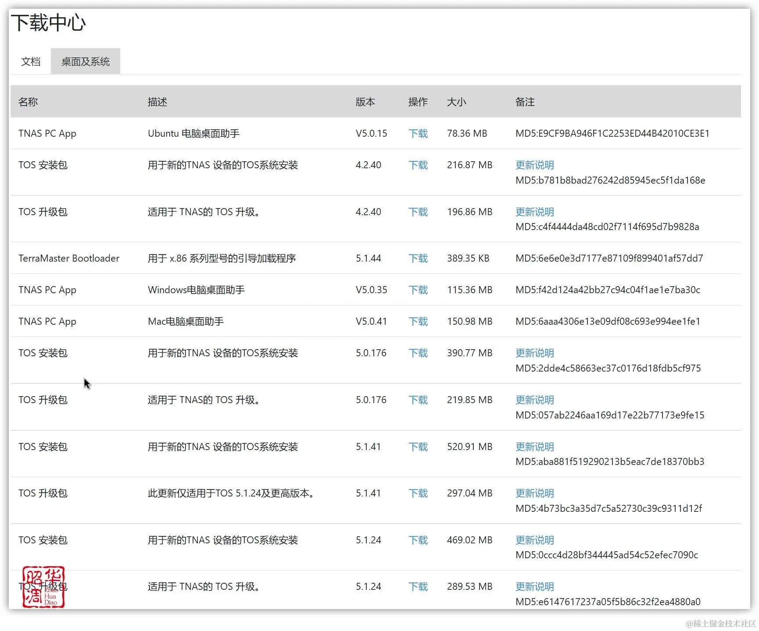
Task: Download TOS 安装包 version 5.1.41
Action: [418, 447]
